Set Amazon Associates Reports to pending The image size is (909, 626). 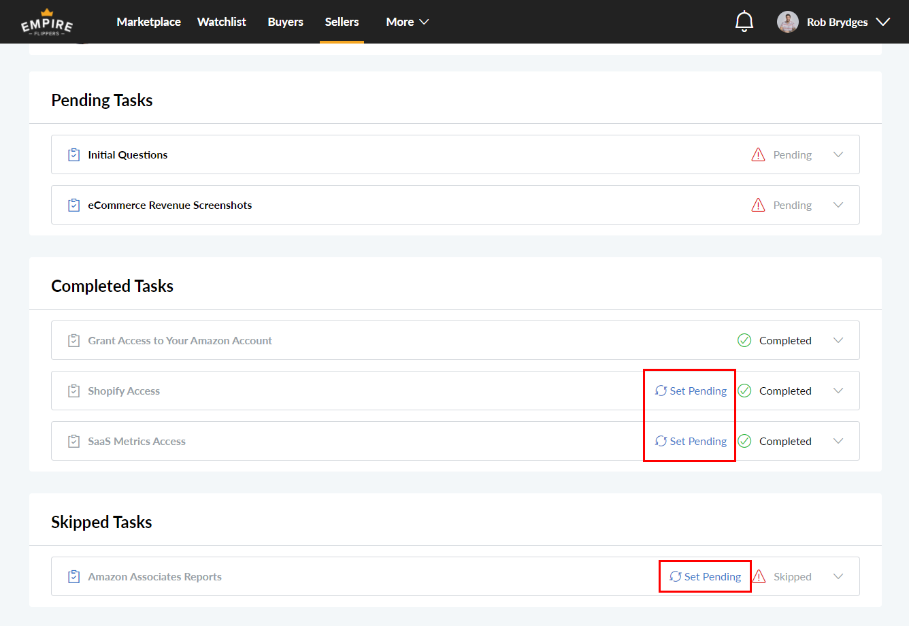706,576
